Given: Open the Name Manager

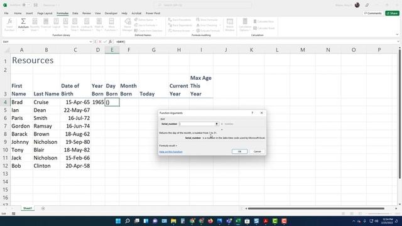Looking at the screenshot, I should click(128, 25).
